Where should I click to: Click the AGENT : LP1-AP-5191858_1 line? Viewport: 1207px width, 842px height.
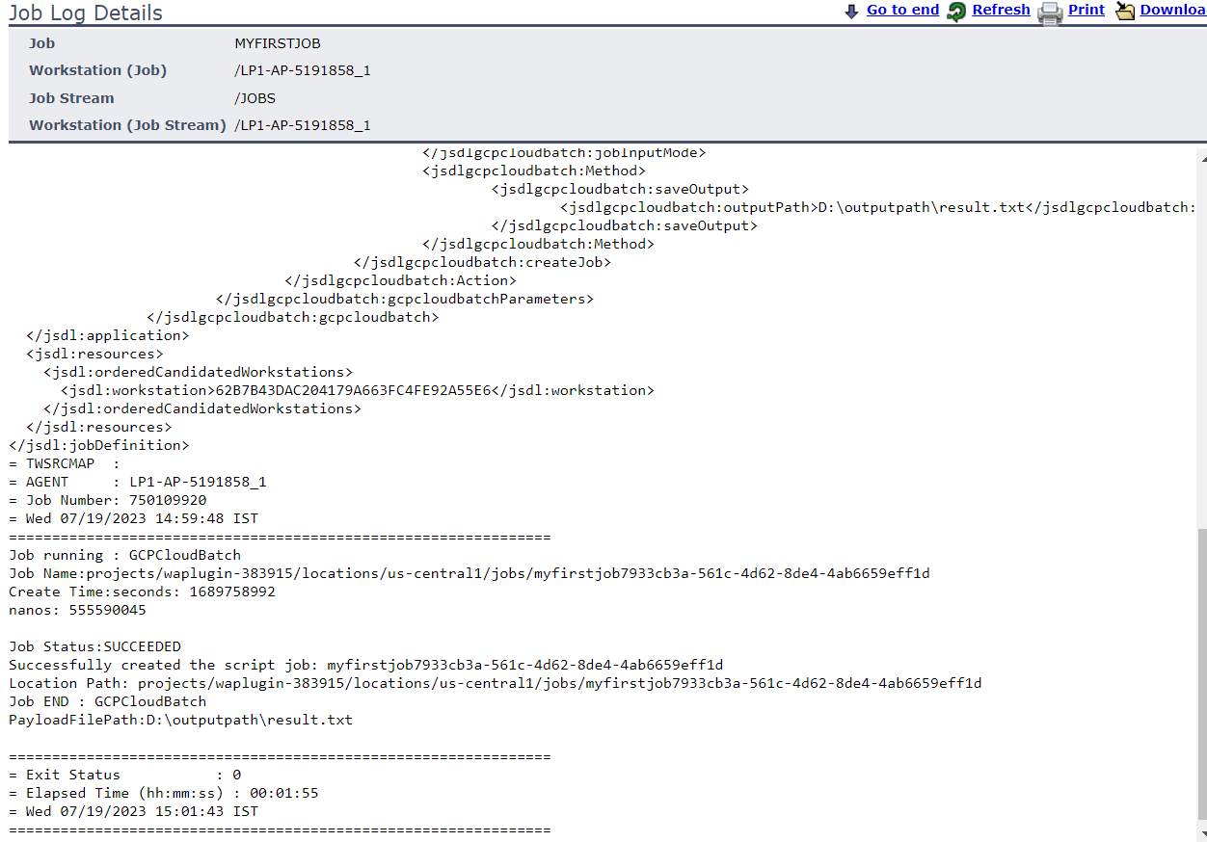[x=138, y=482]
